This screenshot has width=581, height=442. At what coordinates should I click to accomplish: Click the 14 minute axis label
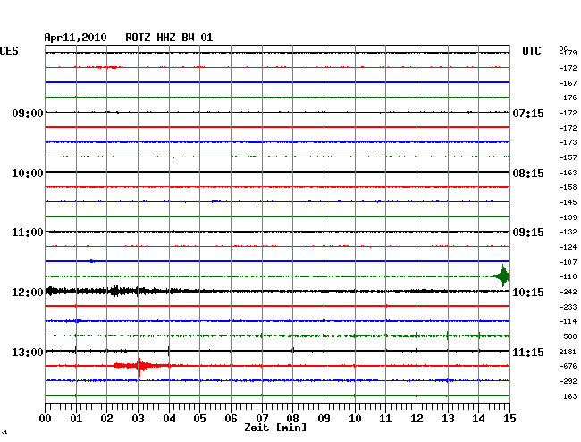coord(478,419)
